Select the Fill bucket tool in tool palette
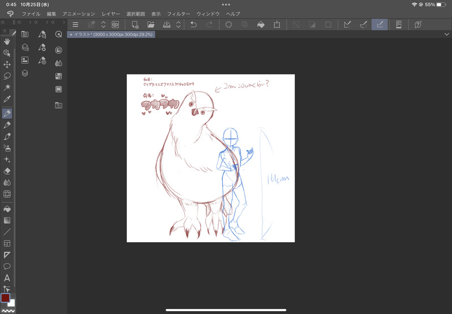The image size is (452, 314). click(x=7, y=209)
